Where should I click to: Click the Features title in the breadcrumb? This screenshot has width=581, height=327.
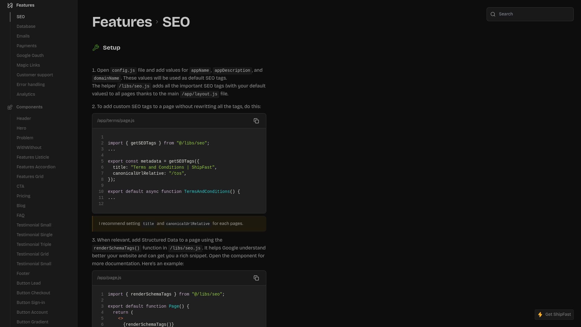[x=122, y=22]
